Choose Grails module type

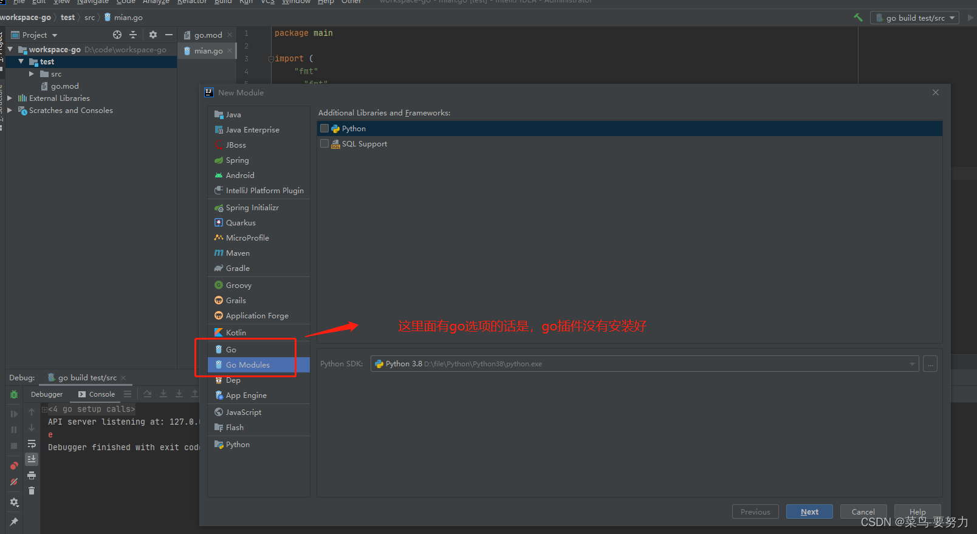pos(259,300)
